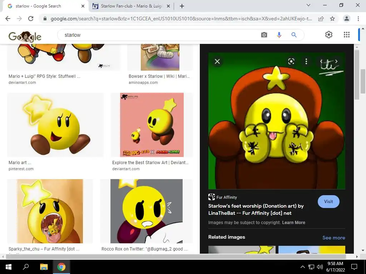Open Chrome's three-dot menu
Screen dimensions: 366x274
(358, 19)
